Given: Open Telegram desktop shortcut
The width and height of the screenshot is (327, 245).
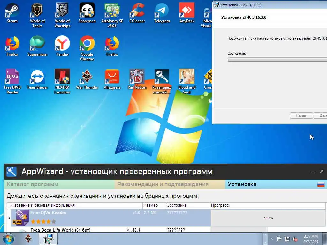Looking at the screenshot, I should pyautogui.click(x=162, y=13).
